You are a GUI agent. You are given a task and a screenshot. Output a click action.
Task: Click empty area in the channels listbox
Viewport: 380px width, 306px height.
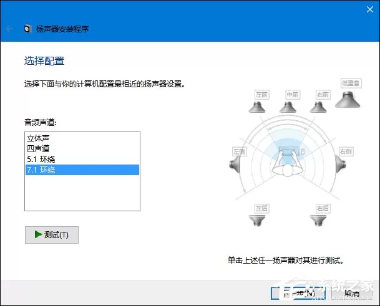click(82, 193)
